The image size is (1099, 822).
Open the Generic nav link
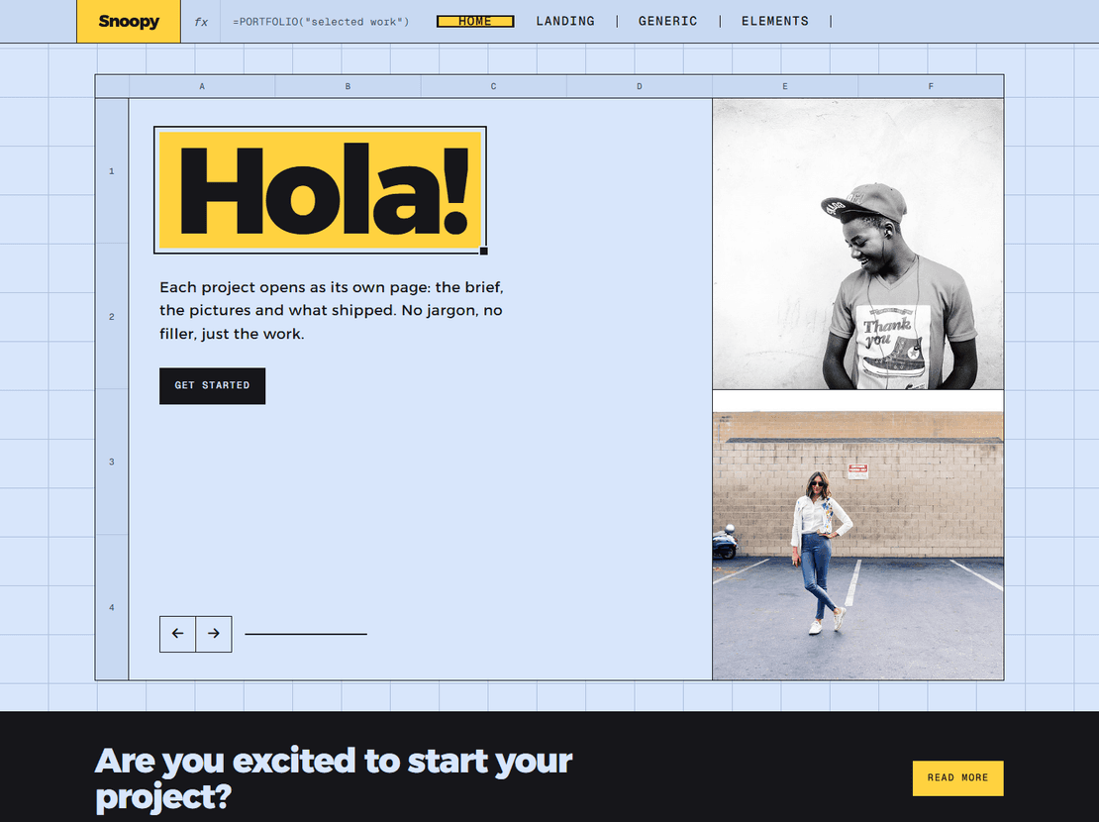pos(668,21)
